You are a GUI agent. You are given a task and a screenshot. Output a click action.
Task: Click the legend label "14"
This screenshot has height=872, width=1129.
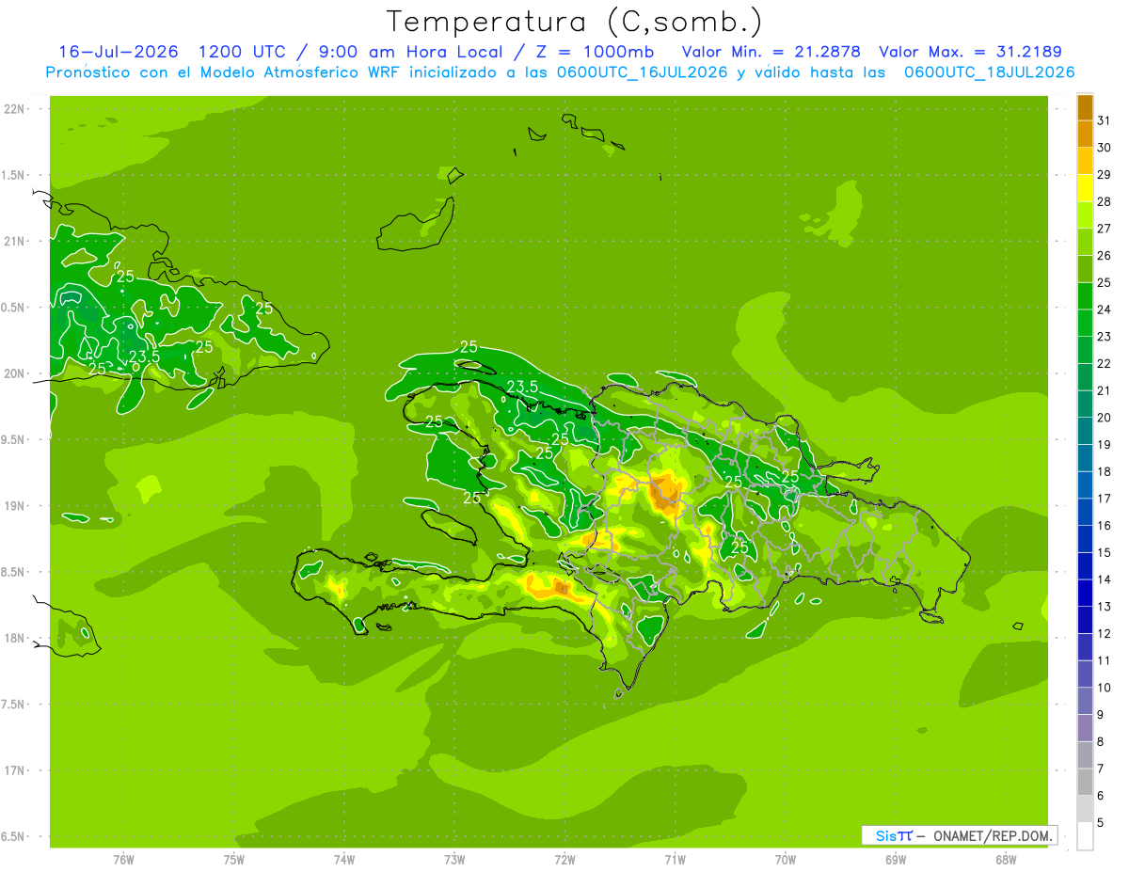[1105, 579]
